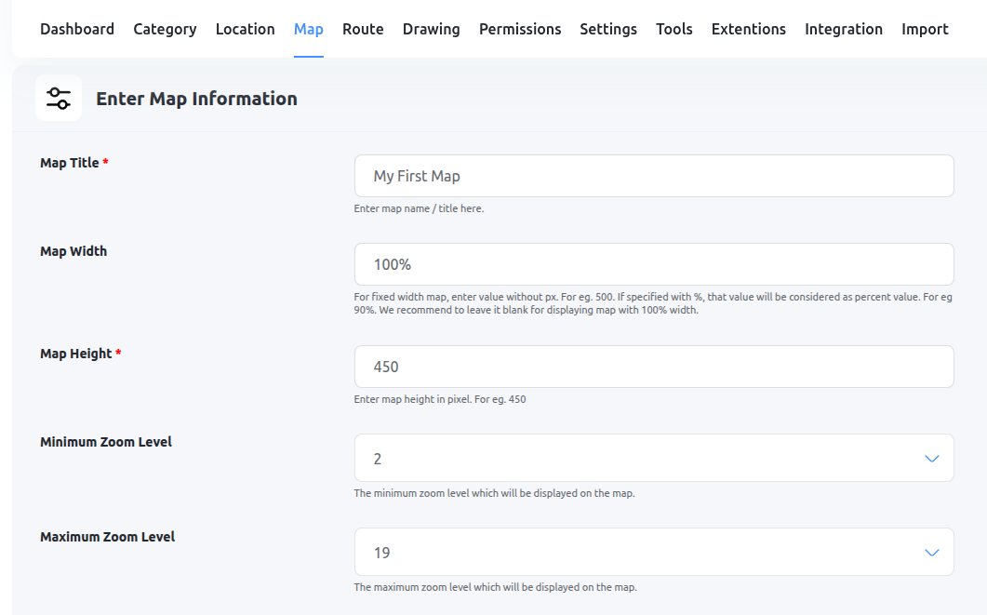Select the Location tab

245,29
